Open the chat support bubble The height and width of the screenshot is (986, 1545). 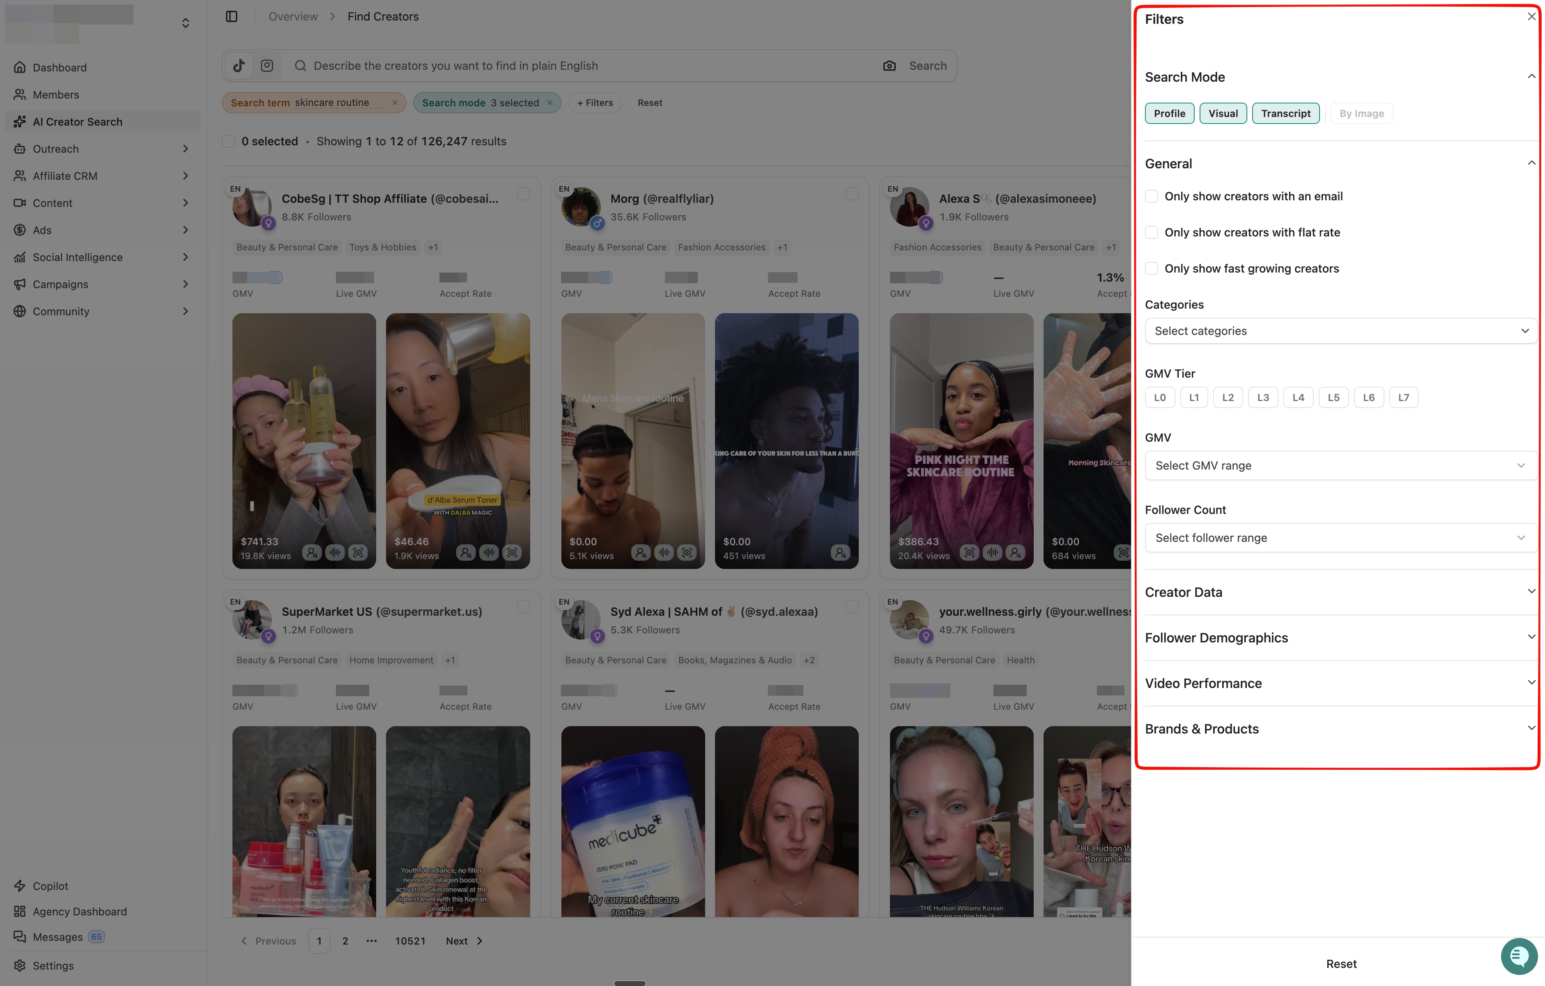point(1519,956)
